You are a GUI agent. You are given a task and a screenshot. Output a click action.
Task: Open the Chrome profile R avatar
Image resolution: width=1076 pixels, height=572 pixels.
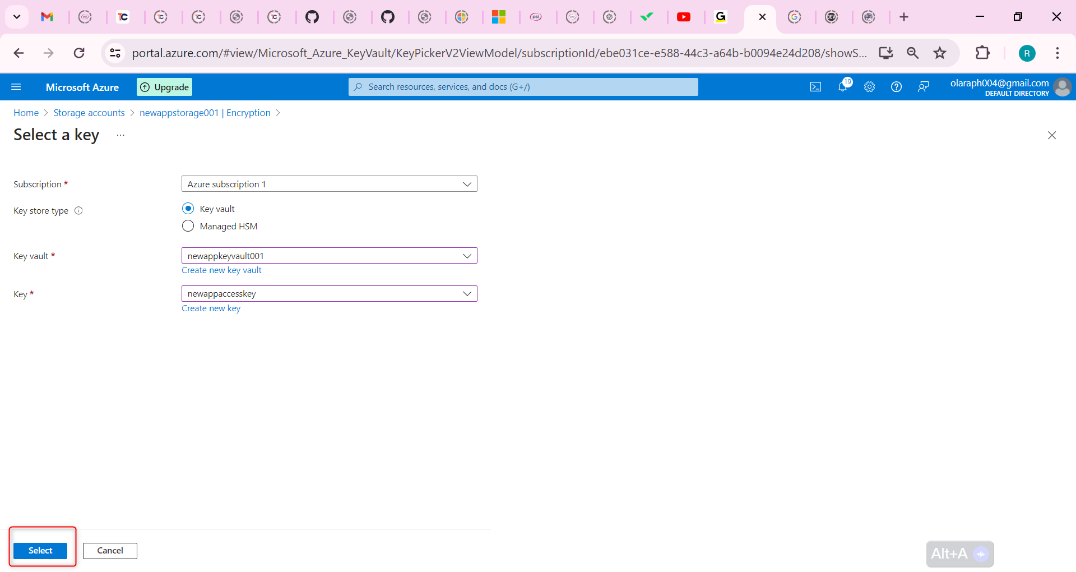click(x=1027, y=53)
